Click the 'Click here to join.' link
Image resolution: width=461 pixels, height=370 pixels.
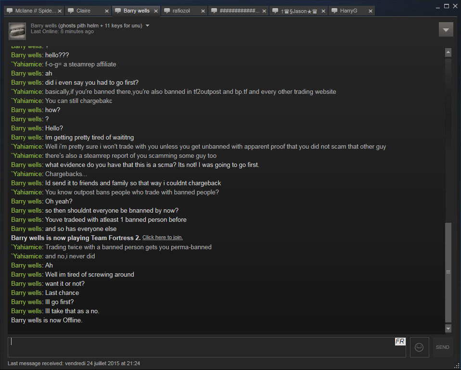coord(163,238)
